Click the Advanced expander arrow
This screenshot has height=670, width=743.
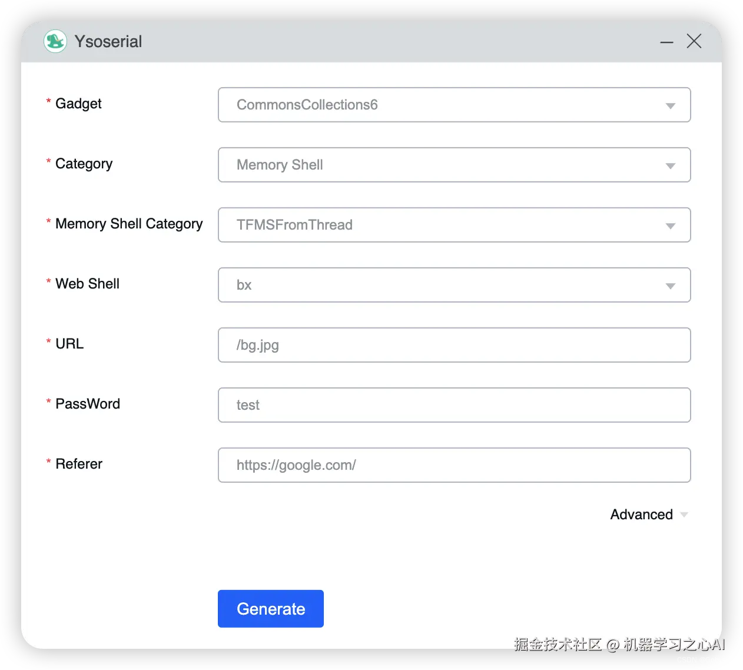pos(684,515)
